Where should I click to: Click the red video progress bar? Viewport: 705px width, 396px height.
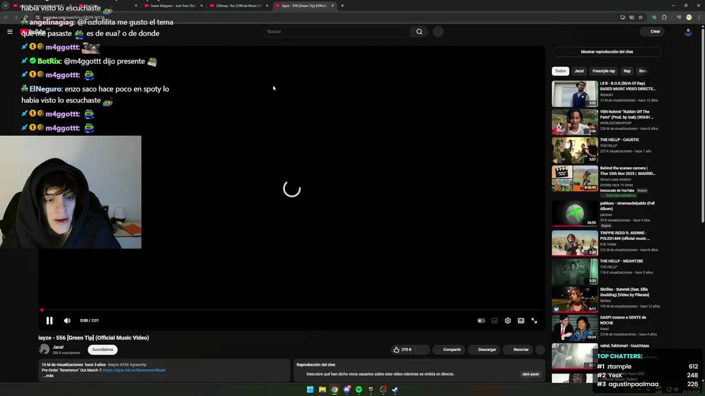292,310
